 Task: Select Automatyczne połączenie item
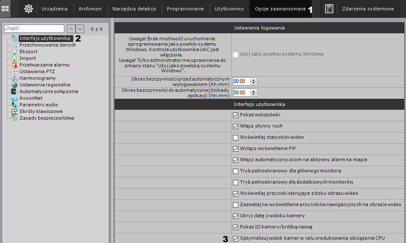[49, 91]
